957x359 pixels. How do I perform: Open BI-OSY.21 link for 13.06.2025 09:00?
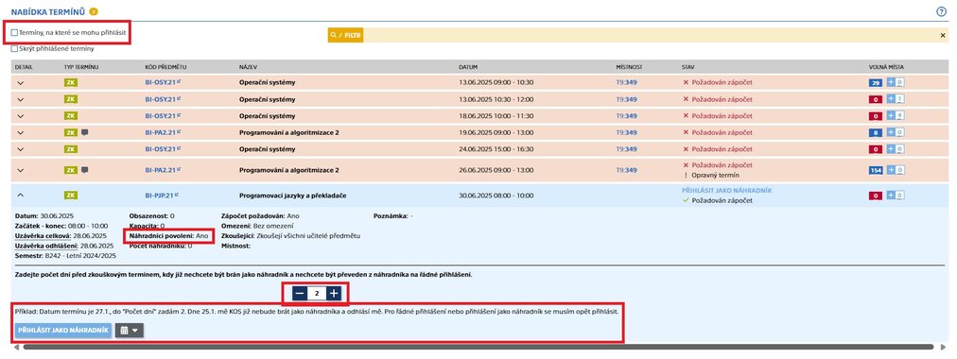coord(163,82)
